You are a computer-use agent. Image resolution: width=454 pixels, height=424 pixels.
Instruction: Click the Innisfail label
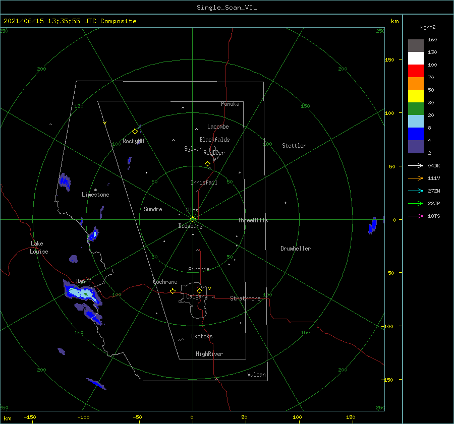pyautogui.click(x=204, y=183)
